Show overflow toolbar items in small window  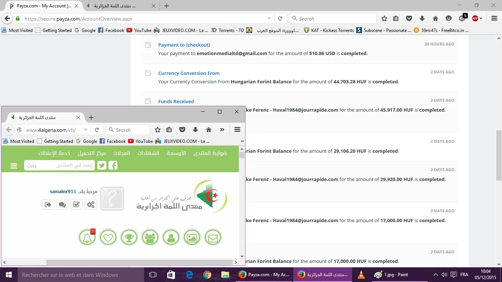(x=222, y=130)
